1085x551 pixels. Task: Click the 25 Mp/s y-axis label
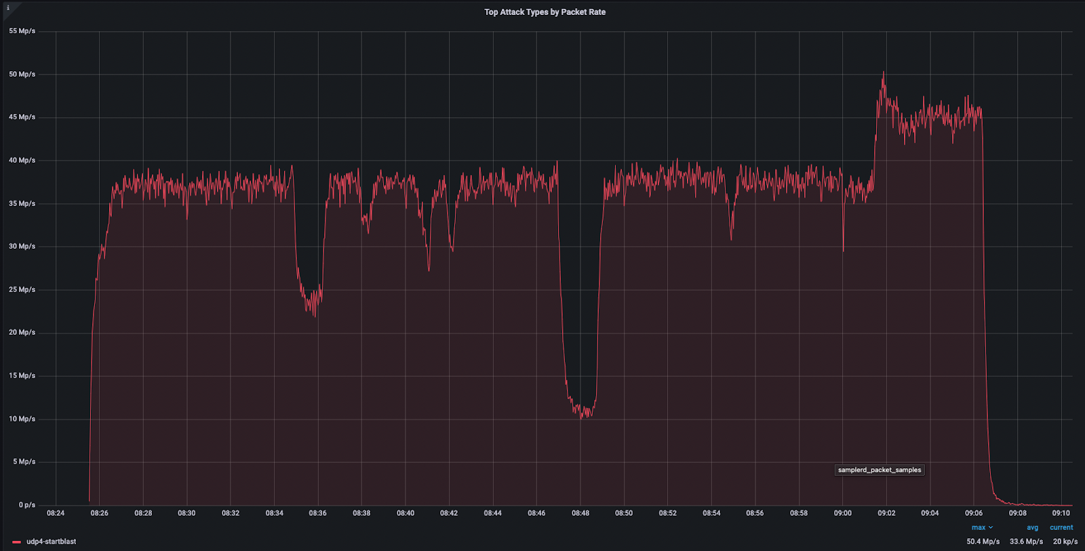[22, 289]
